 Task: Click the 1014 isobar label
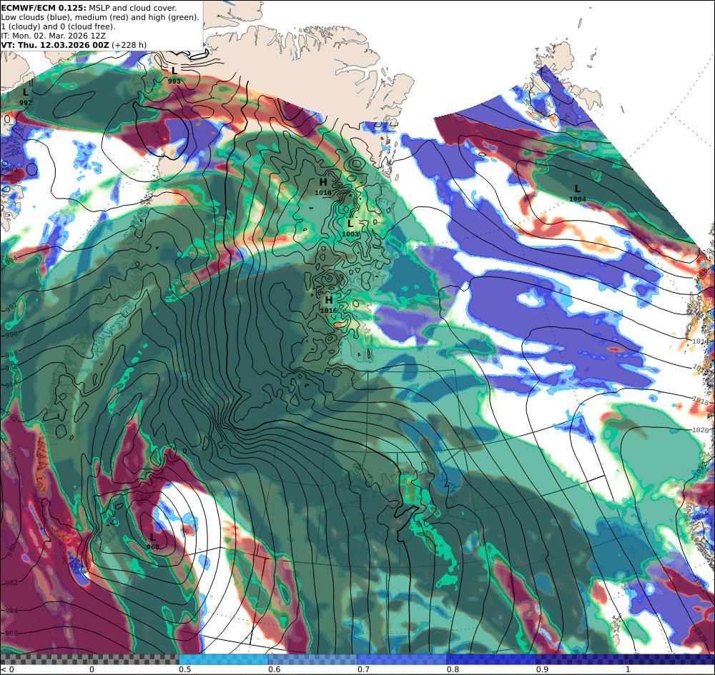click(x=701, y=341)
